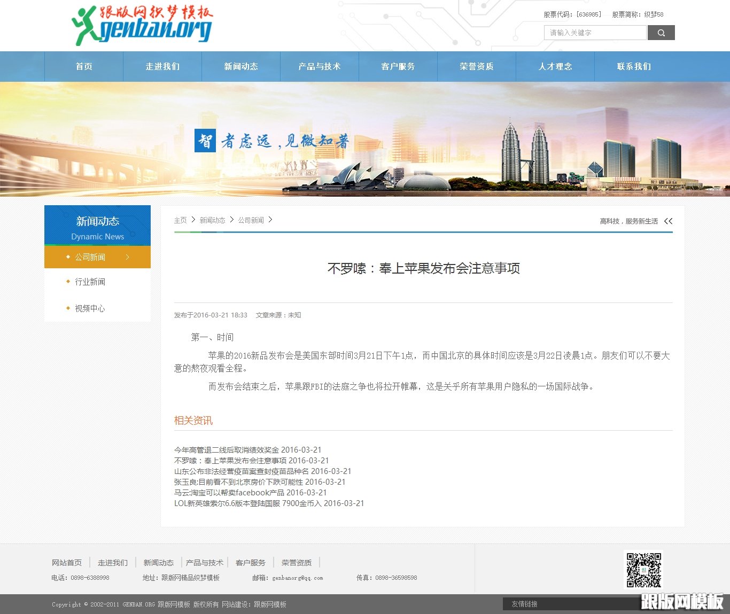Click the blue 智 square on the banner
Viewport: 730px width, 614px height.
pos(205,141)
